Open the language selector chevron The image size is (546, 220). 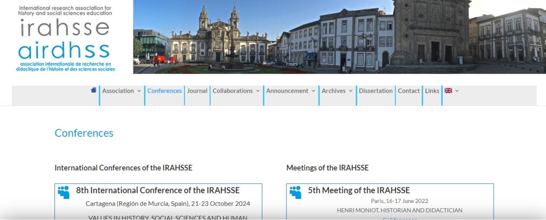457,91
